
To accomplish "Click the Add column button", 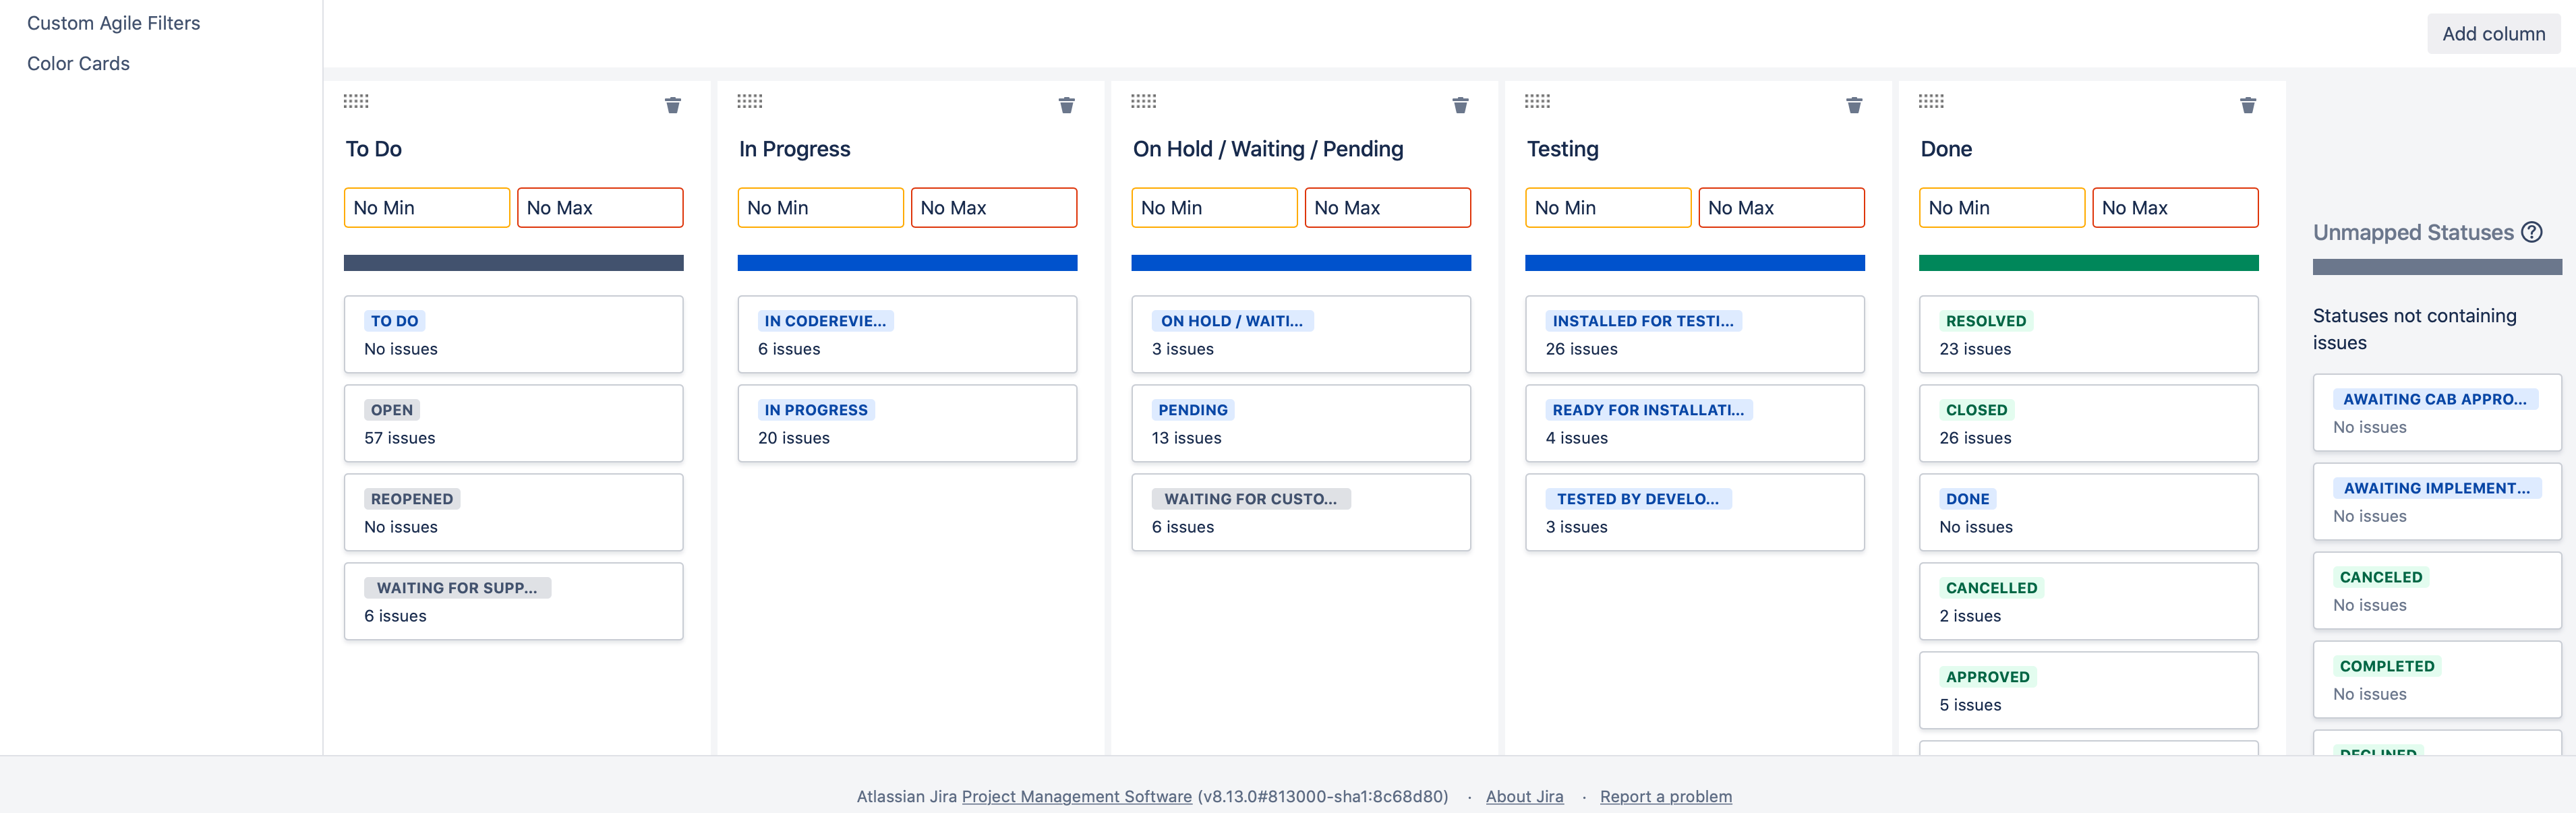I will (x=2493, y=34).
